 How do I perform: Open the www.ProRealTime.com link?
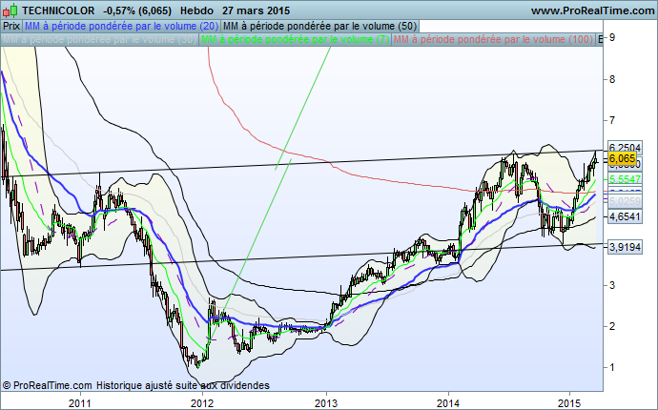tap(592, 10)
